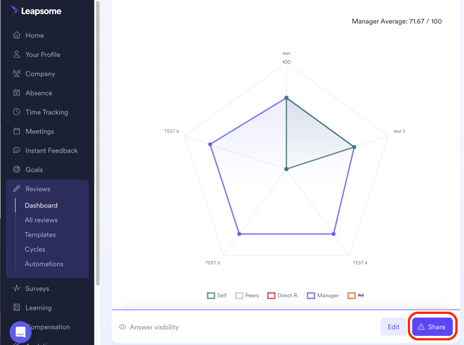
Task: Click the Your Profile person icon
Action: click(x=16, y=54)
